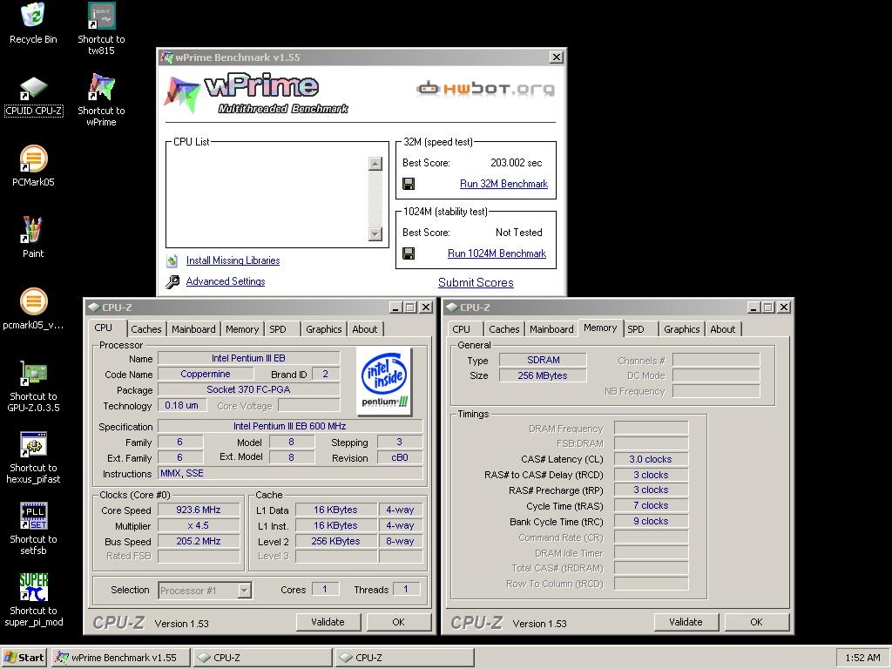The height and width of the screenshot is (669, 892).
Task: Open Graphics tab in left CPU-Z
Action: (324, 329)
